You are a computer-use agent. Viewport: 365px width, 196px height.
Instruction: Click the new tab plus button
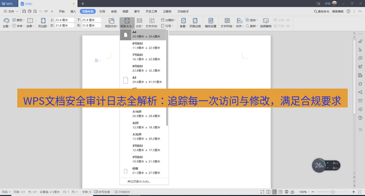pyautogui.click(x=83, y=4)
